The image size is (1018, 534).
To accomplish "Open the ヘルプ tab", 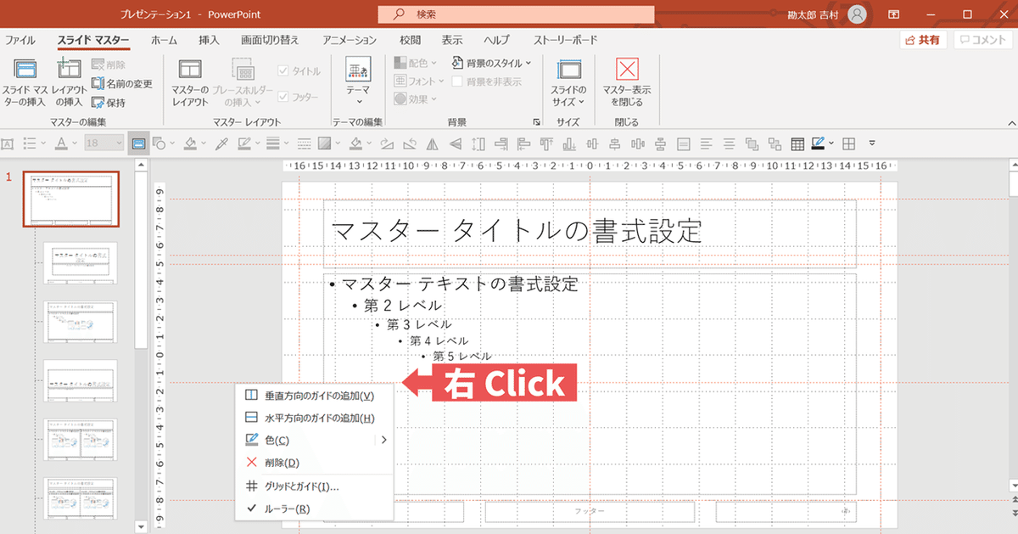I will pos(497,40).
